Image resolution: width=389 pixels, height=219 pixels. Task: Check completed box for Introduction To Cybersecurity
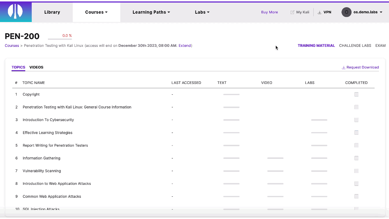[356, 120]
